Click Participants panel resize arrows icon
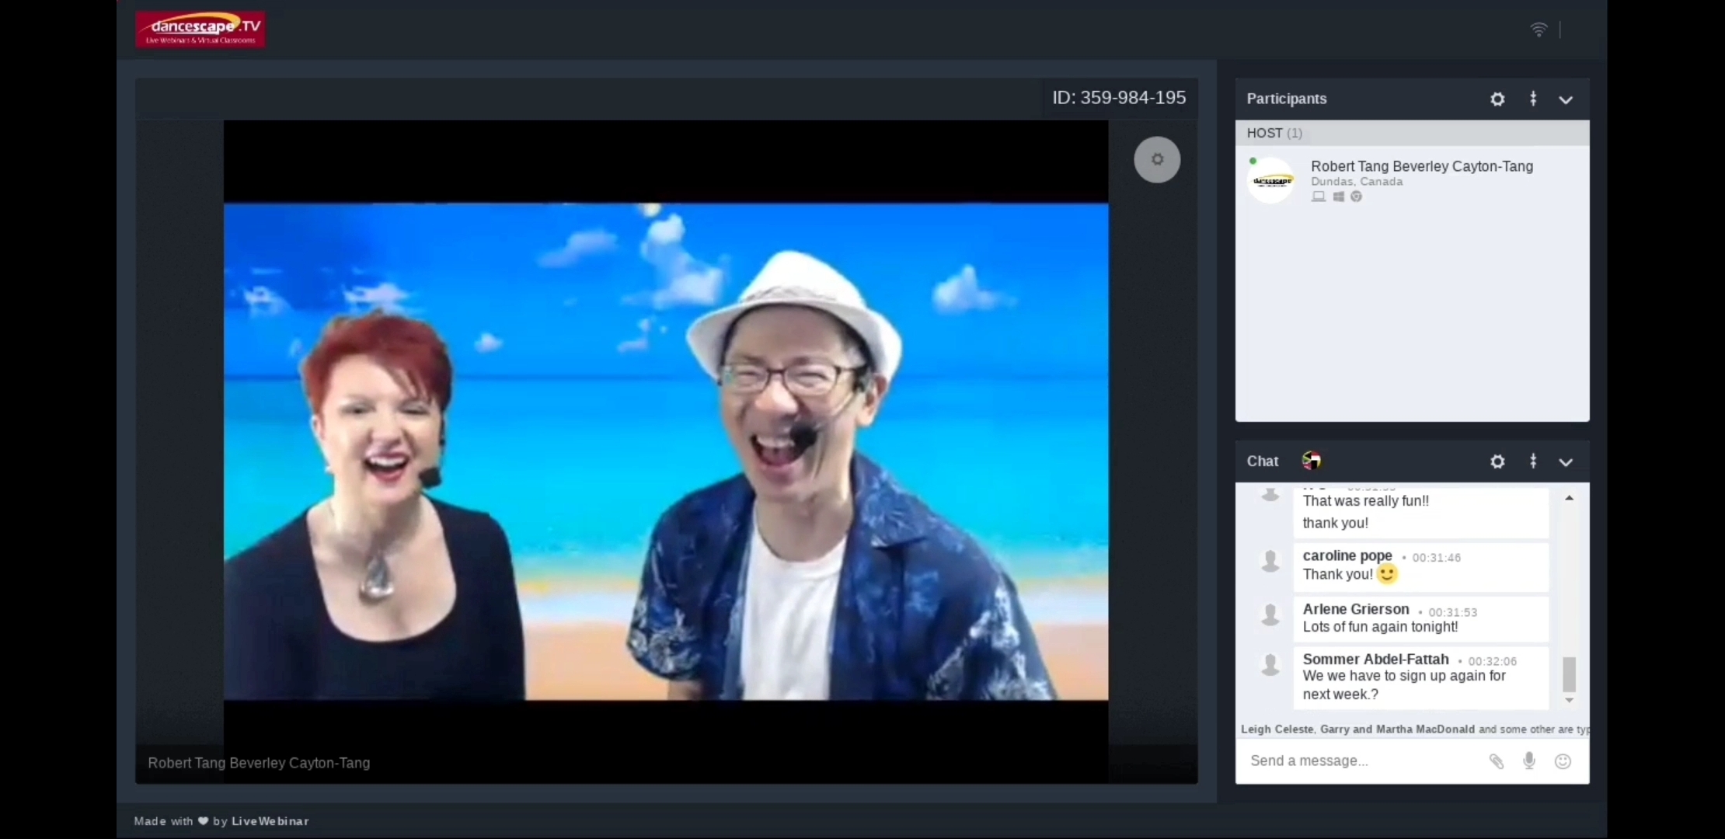This screenshot has width=1725, height=839. [x=1533, y=99]
